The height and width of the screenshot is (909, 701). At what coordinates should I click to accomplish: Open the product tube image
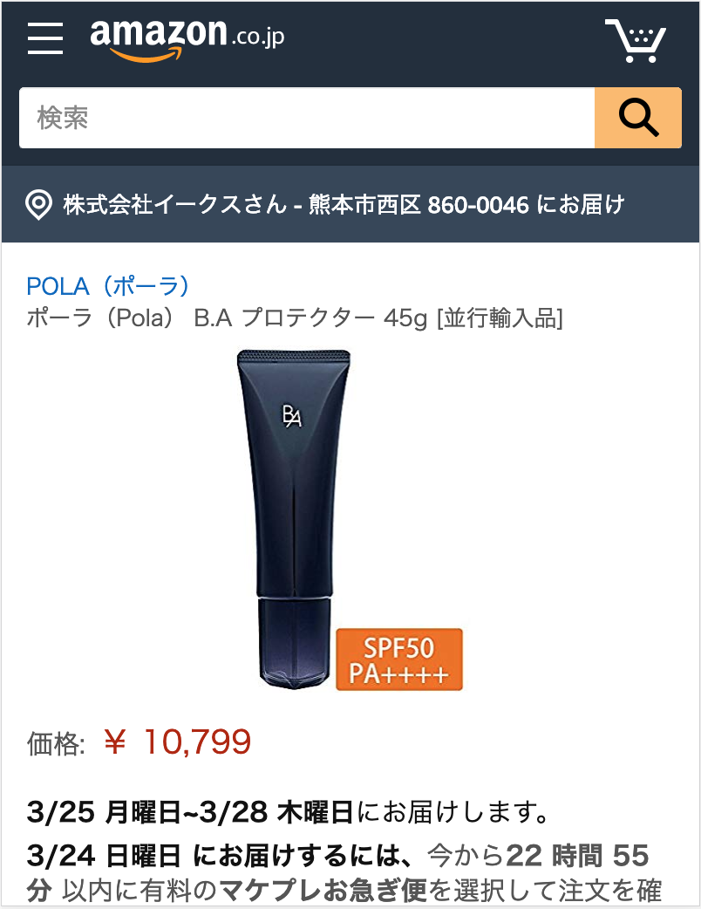click(350, 520)
